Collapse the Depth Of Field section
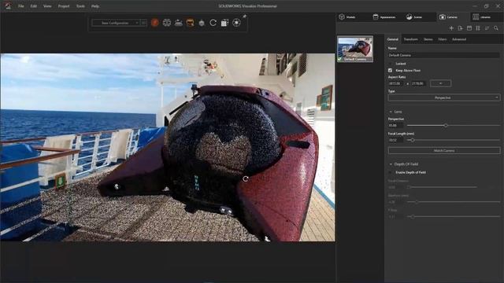This screenshot has height=283, width=504. [391, 164]
